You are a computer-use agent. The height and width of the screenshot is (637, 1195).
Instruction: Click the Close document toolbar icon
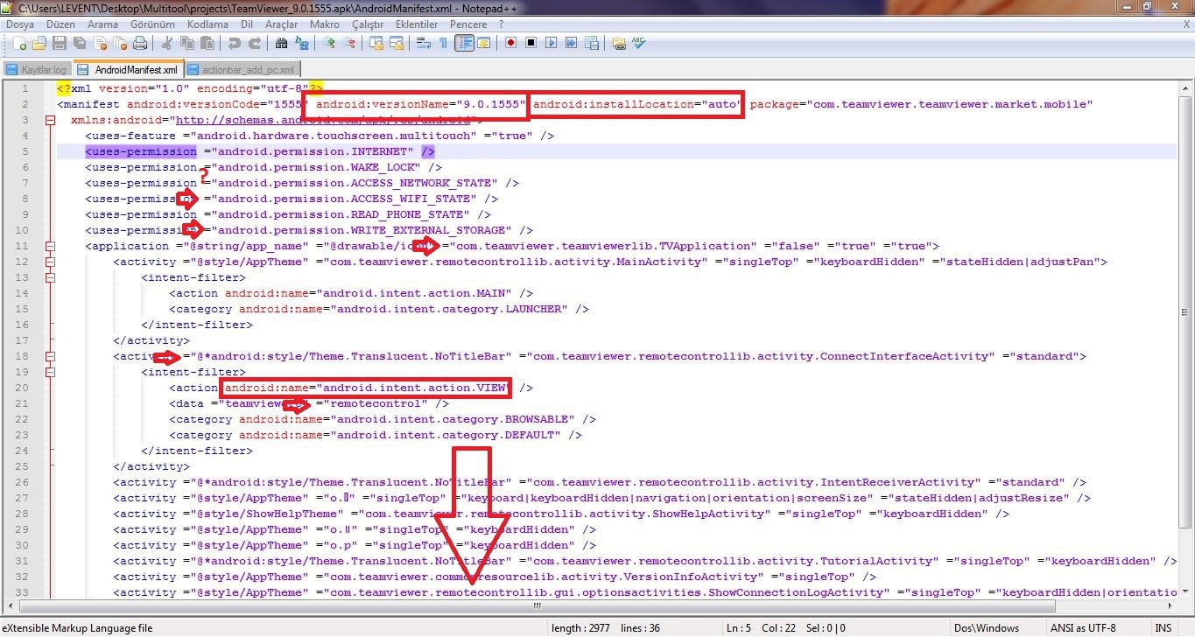click(x=100, y=43)
